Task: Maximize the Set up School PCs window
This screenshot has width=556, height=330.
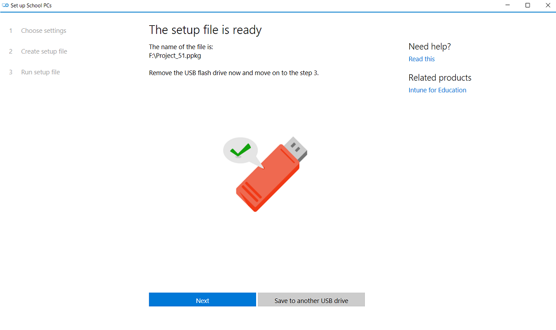Action: (x=528, y=5)
